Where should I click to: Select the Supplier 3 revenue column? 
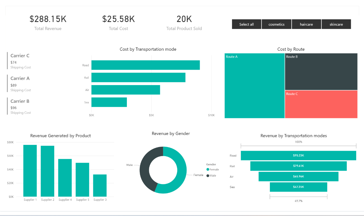100,185
